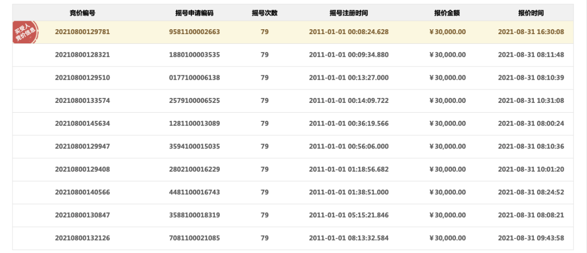
Task: Click registration time 2011-01-01 08:13:32.584
Action: point(349,238)
